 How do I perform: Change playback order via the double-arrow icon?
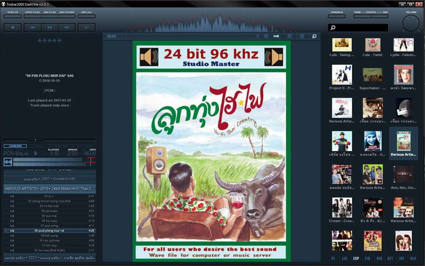tap(276, 36)
